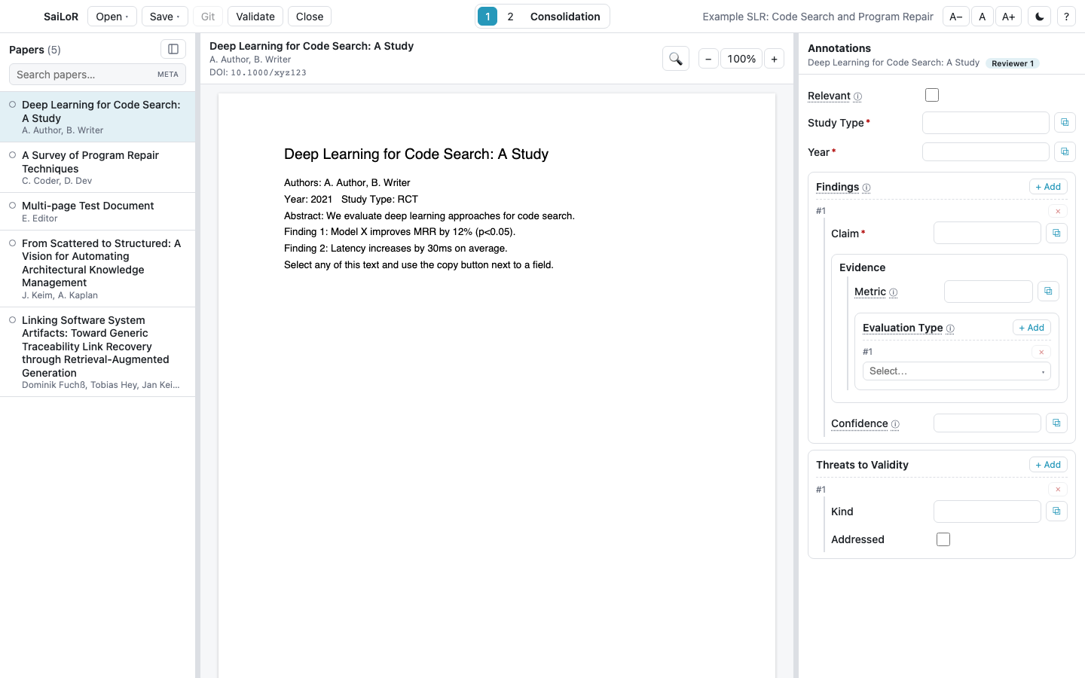The image size is (1085, 678).
Task: Show info icon beside Confidence
Action: tap(895, 424)
